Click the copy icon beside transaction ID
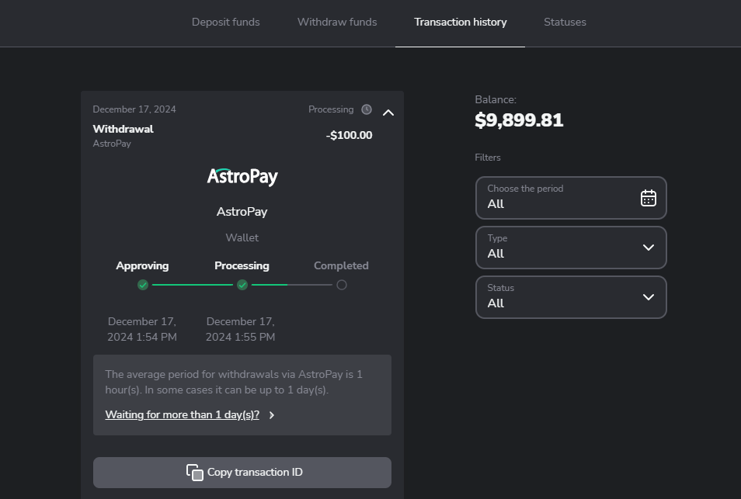This screenshot has width=741, height=499. 195,473
